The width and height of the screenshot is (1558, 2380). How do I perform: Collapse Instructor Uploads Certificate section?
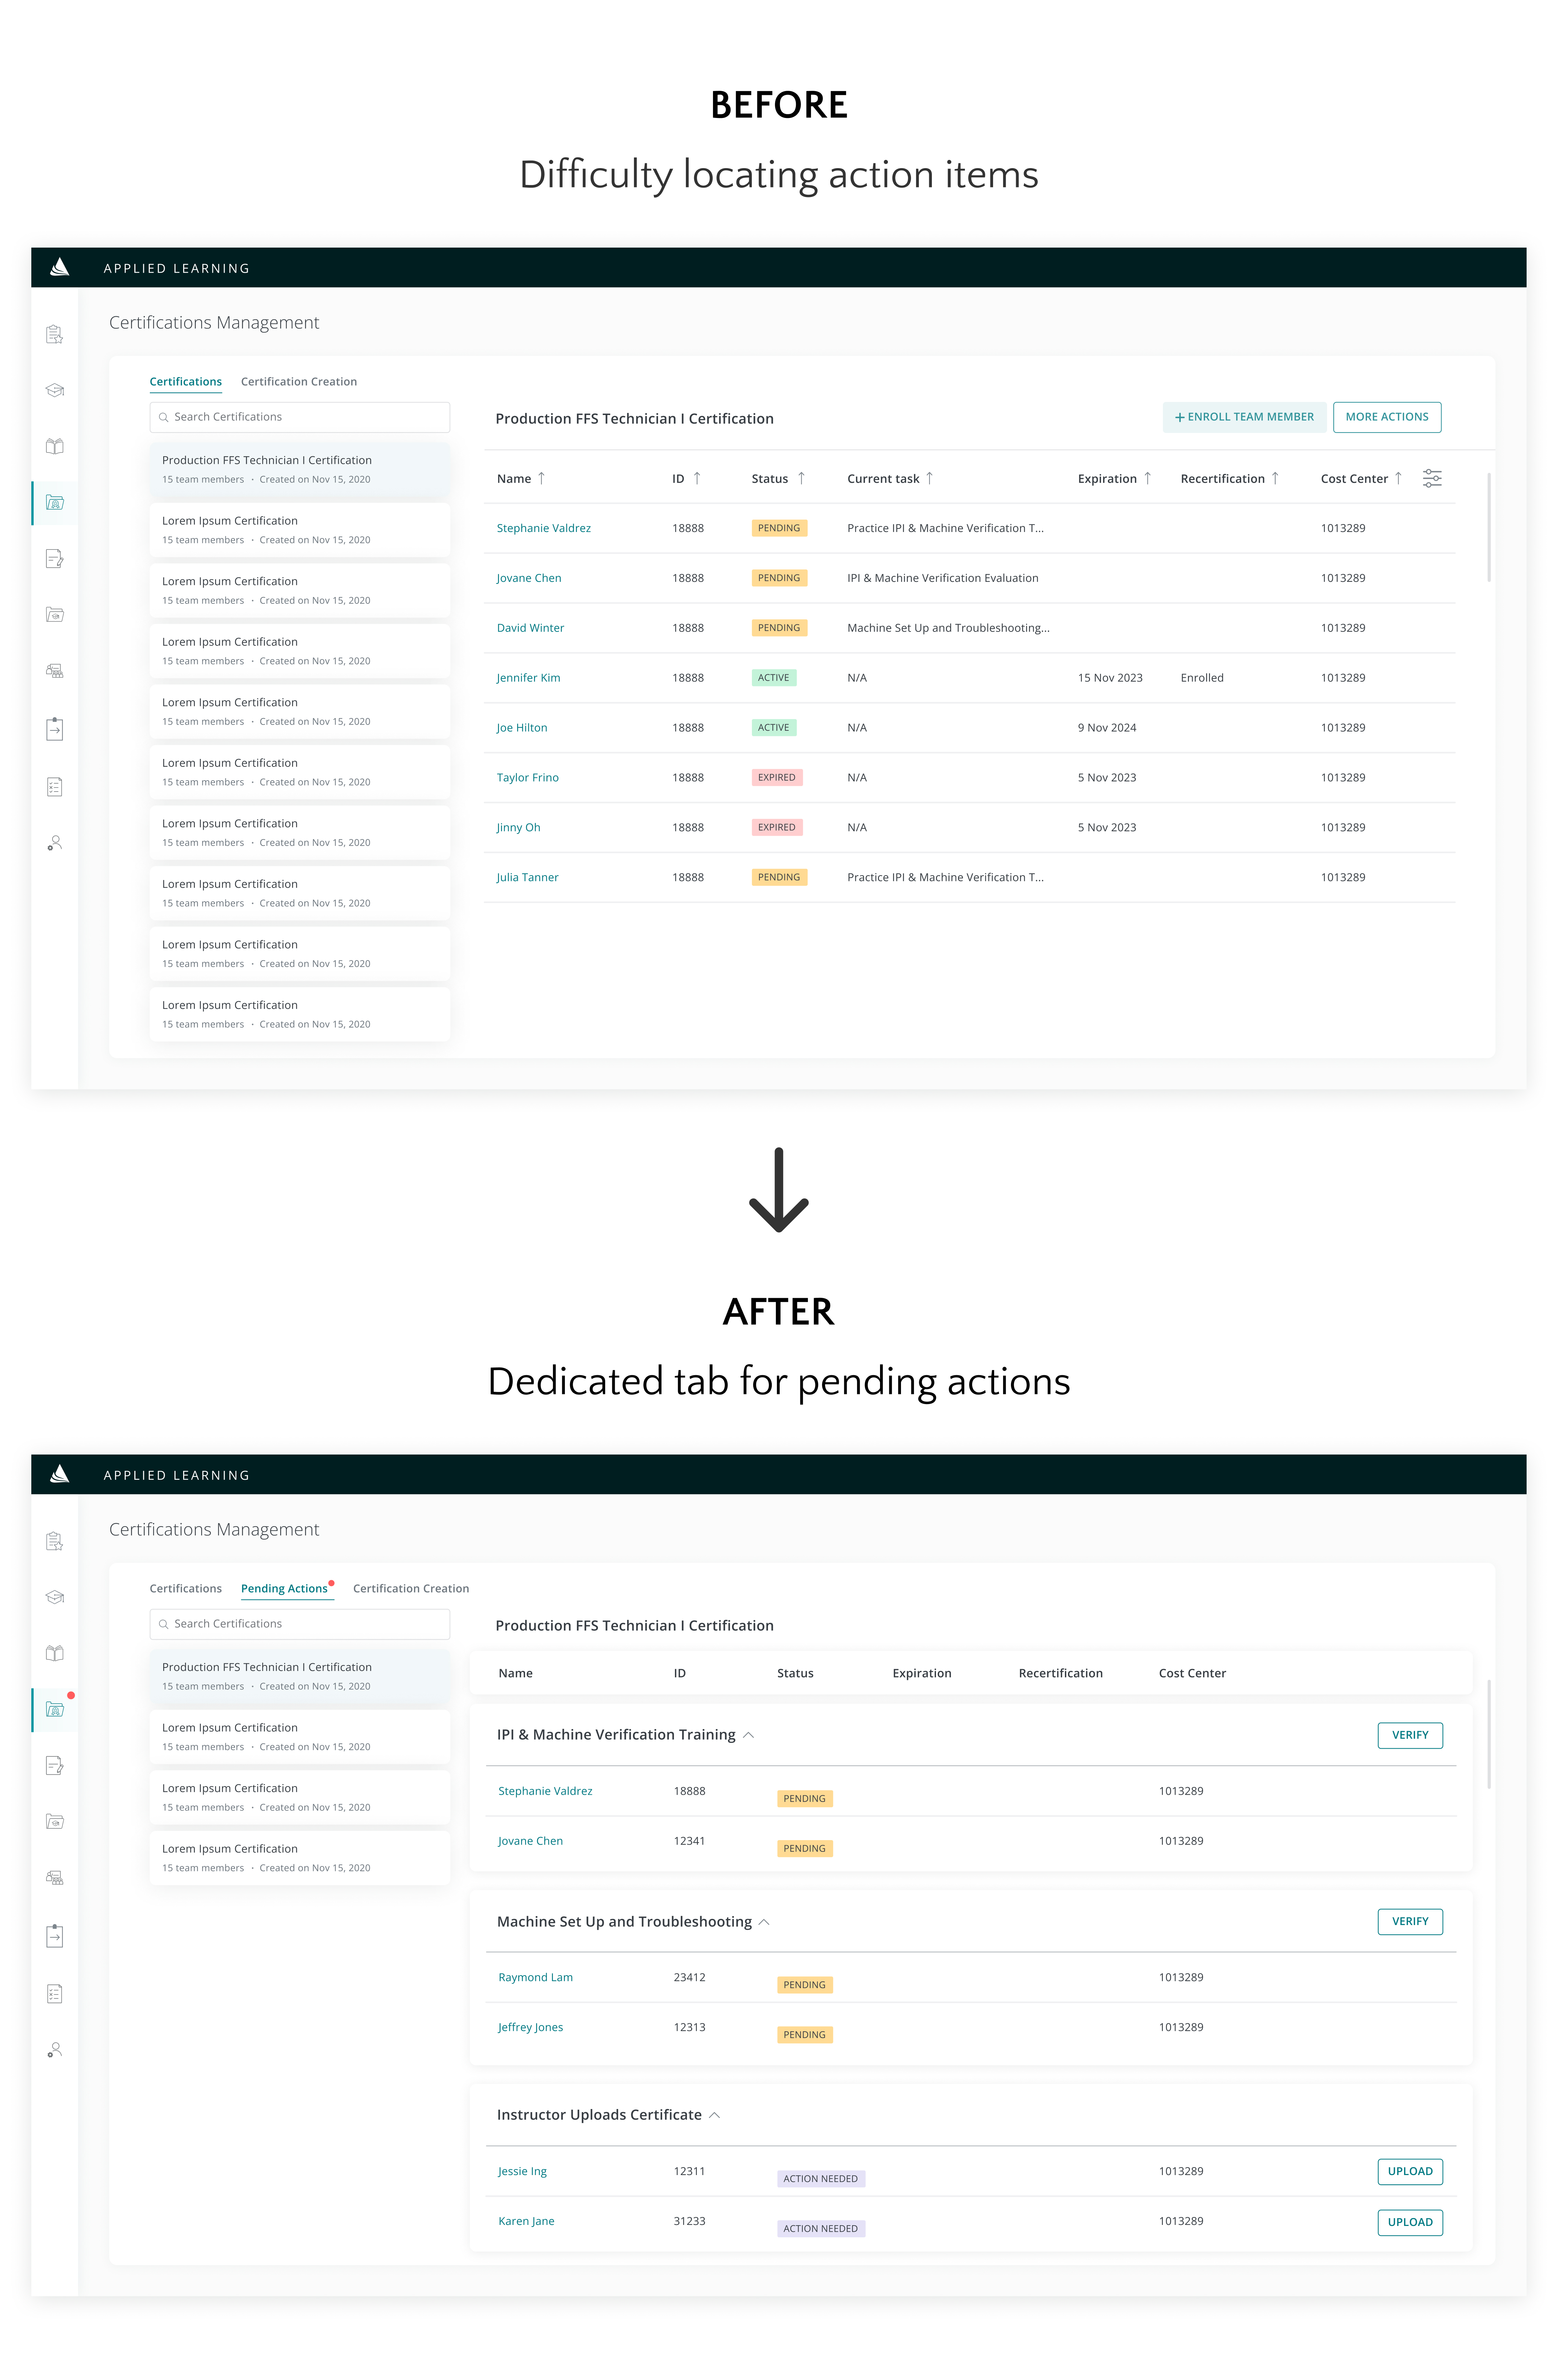pos(714,2115)
